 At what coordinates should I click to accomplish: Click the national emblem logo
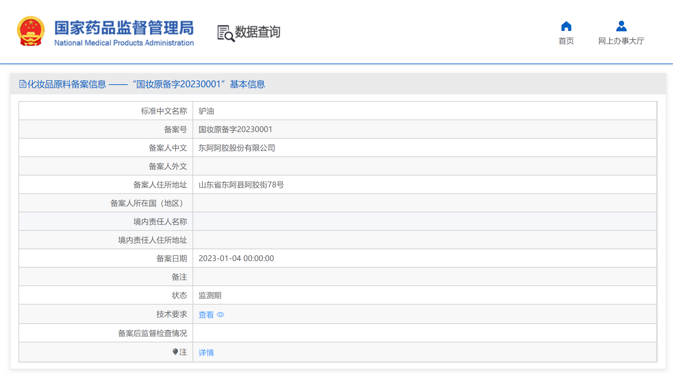tap(31, 31)
